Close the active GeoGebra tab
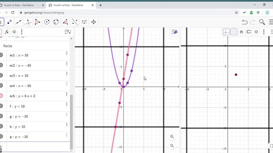The width and height of the screenshot is (273, 153). coord(93,6)
